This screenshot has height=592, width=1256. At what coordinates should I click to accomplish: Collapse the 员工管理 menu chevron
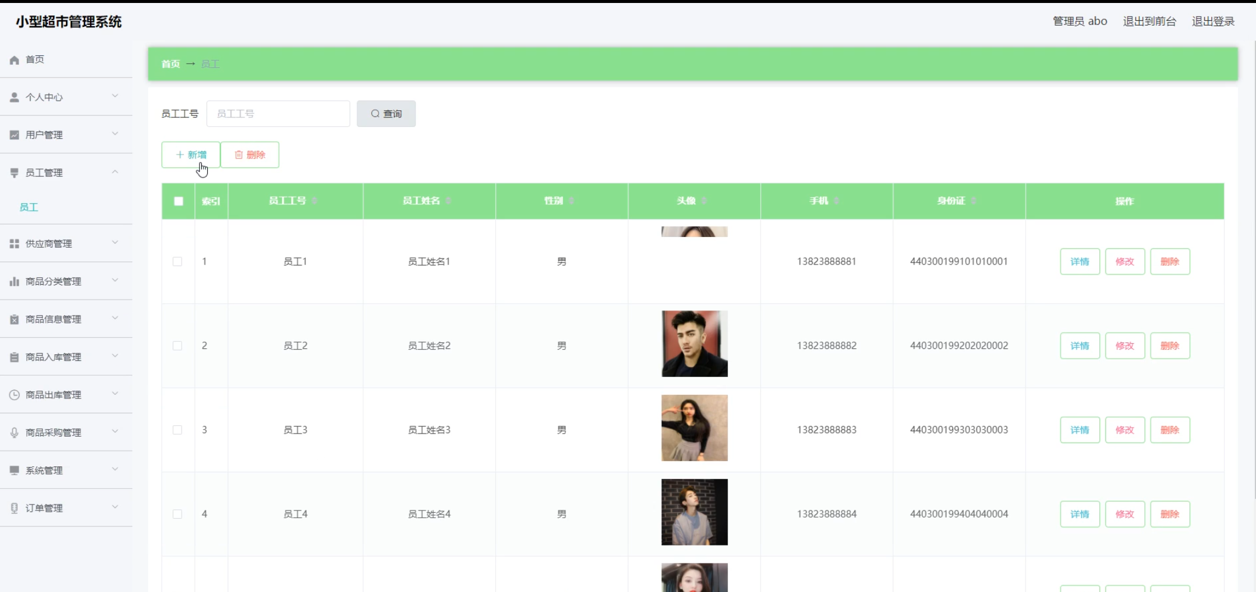pos(115,172)
